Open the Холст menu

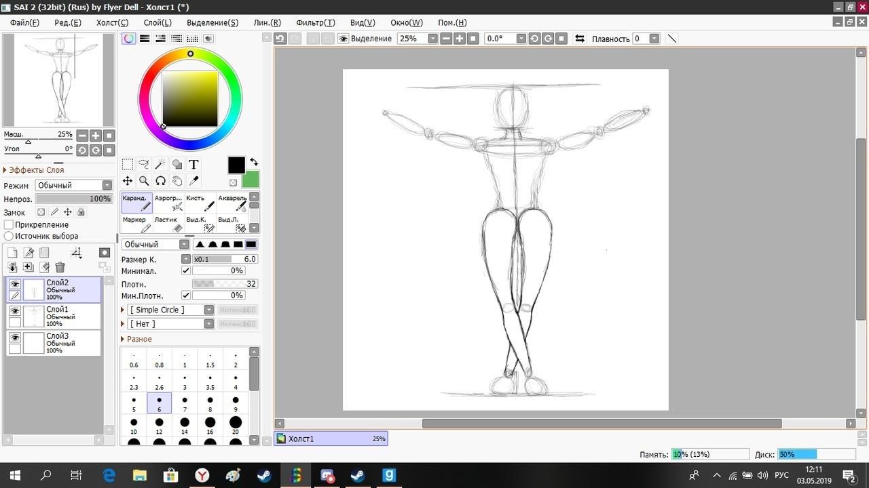(112, 22)
